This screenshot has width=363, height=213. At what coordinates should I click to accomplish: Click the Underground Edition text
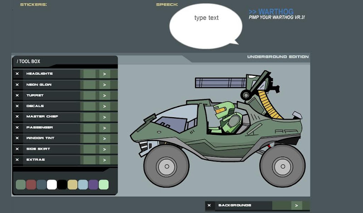[x=278, y=57]
